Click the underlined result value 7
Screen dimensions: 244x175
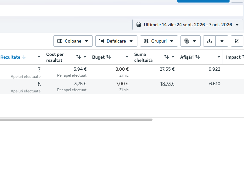tap(39, 69)
